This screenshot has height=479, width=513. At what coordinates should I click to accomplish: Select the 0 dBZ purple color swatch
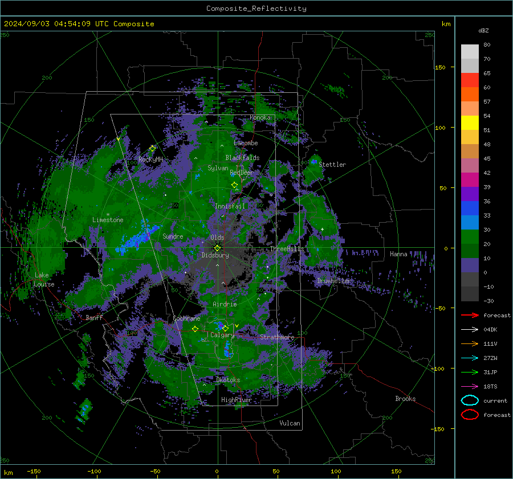point(470,265)
